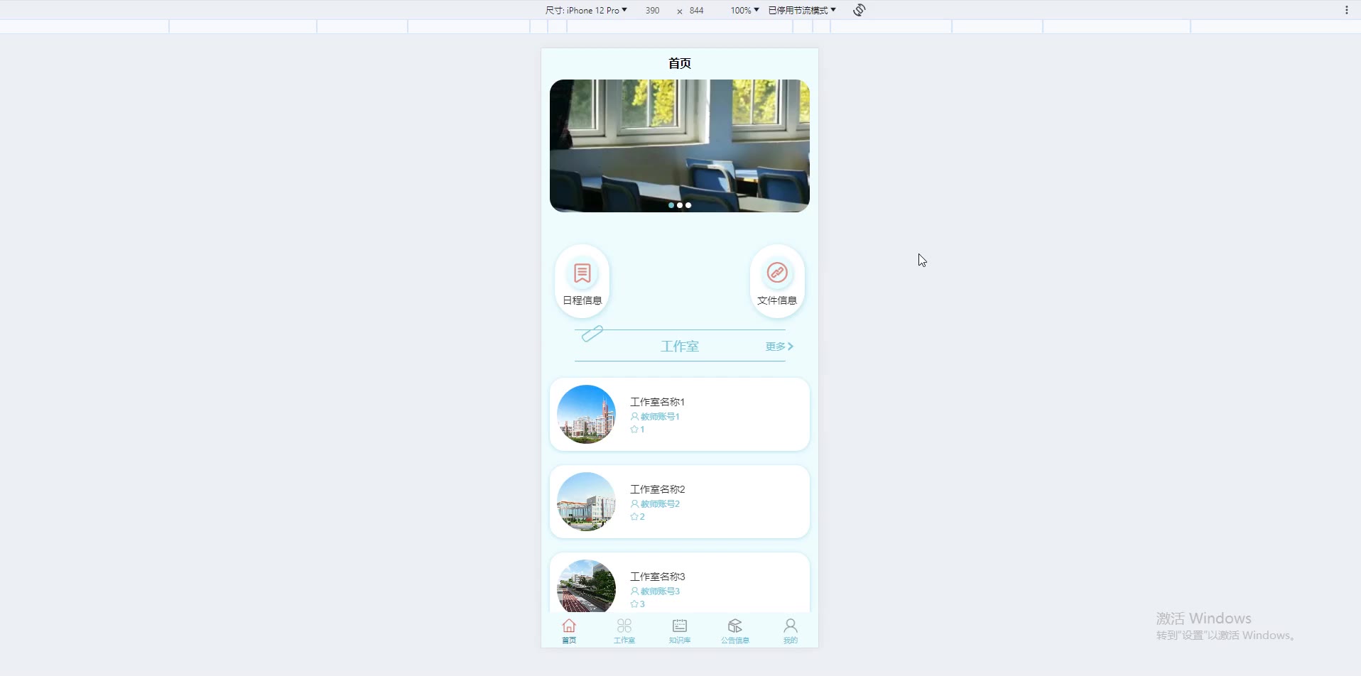The height and width of the screenshot is (676, 1361).
Task: Click the person icon beside 教师账号1
Action: [634, 417]
